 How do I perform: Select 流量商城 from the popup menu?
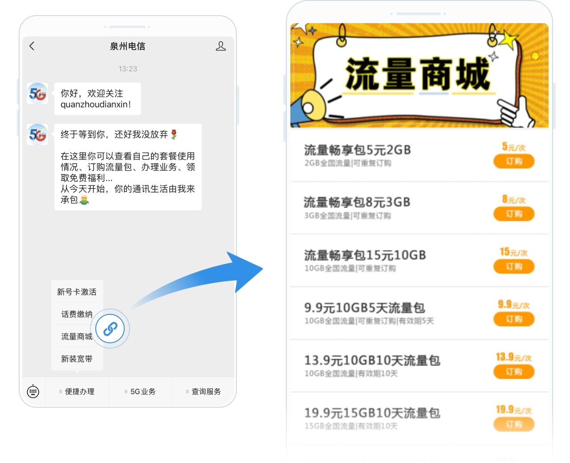pos(77,337)
